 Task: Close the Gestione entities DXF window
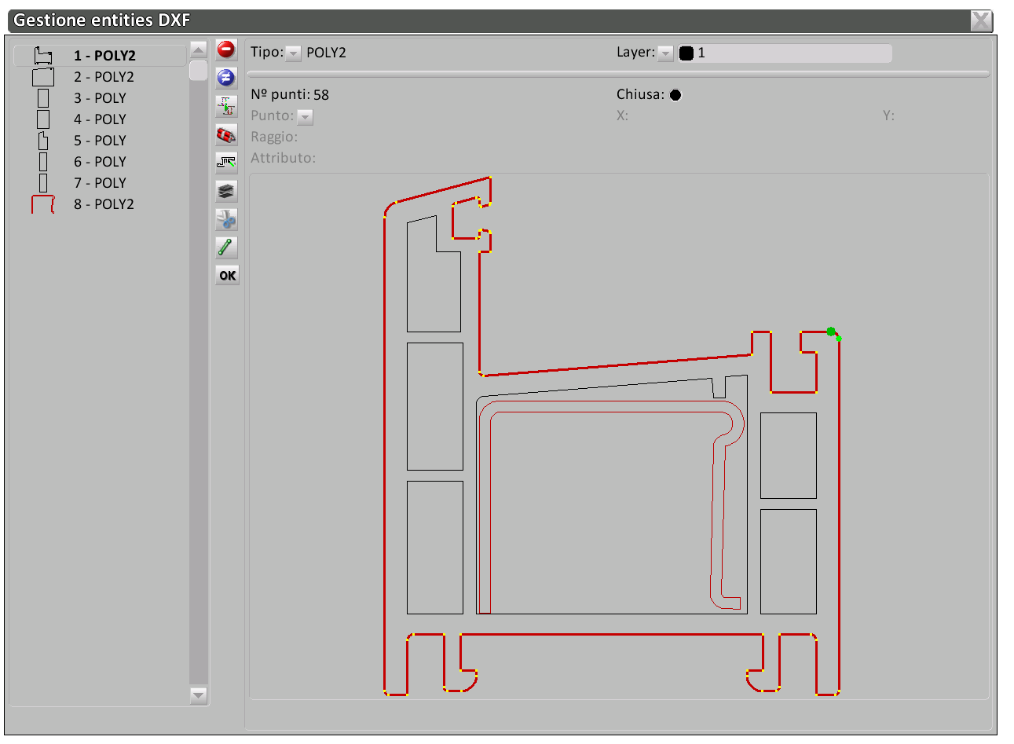pyautogui.click(x=981, y=20)
